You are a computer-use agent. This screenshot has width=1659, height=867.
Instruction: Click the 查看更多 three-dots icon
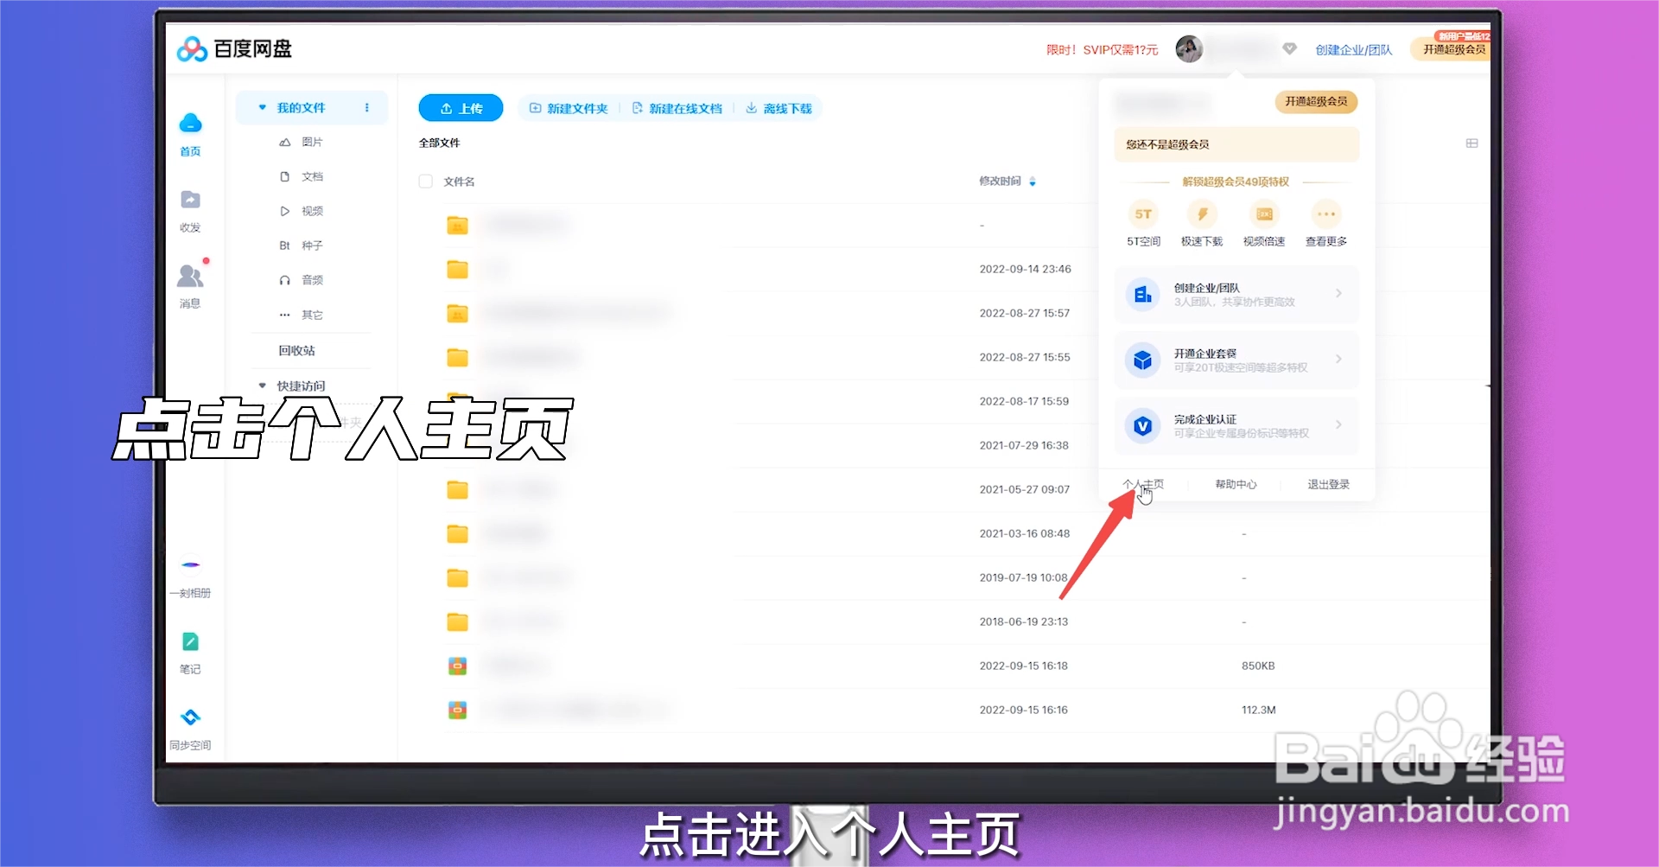(1326, 214)
